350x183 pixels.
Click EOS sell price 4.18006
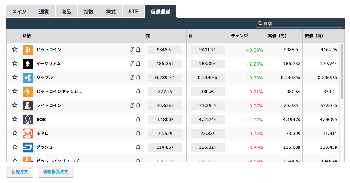tap(165, 120)
